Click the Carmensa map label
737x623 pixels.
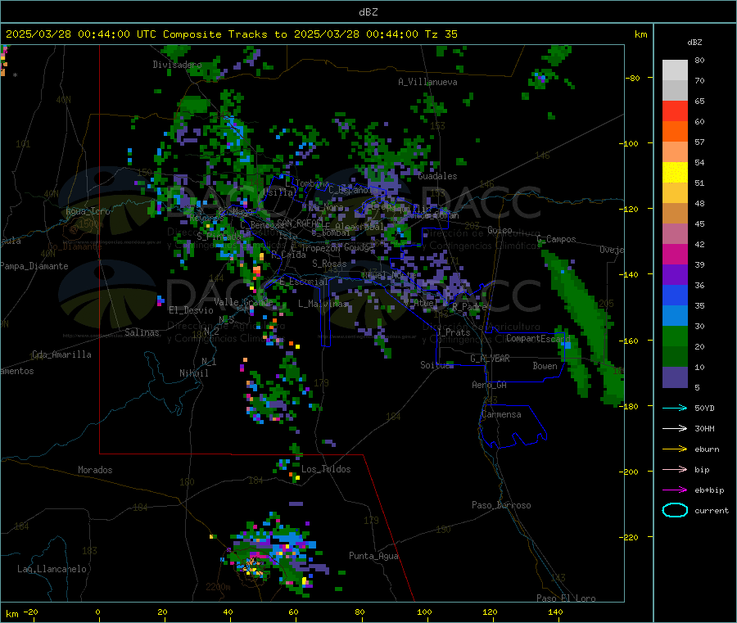tap(501, 414)
